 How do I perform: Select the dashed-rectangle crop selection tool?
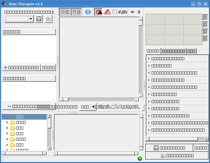[x=115, y=12]
